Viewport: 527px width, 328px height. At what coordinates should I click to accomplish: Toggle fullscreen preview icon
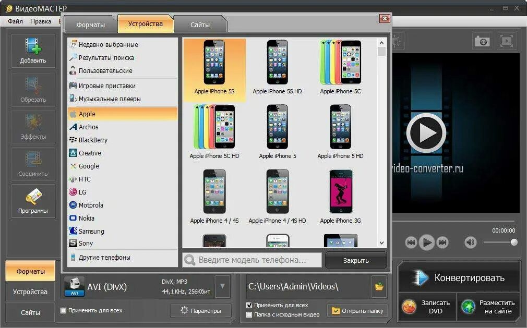pyautogui.click(x=506, y=41)
